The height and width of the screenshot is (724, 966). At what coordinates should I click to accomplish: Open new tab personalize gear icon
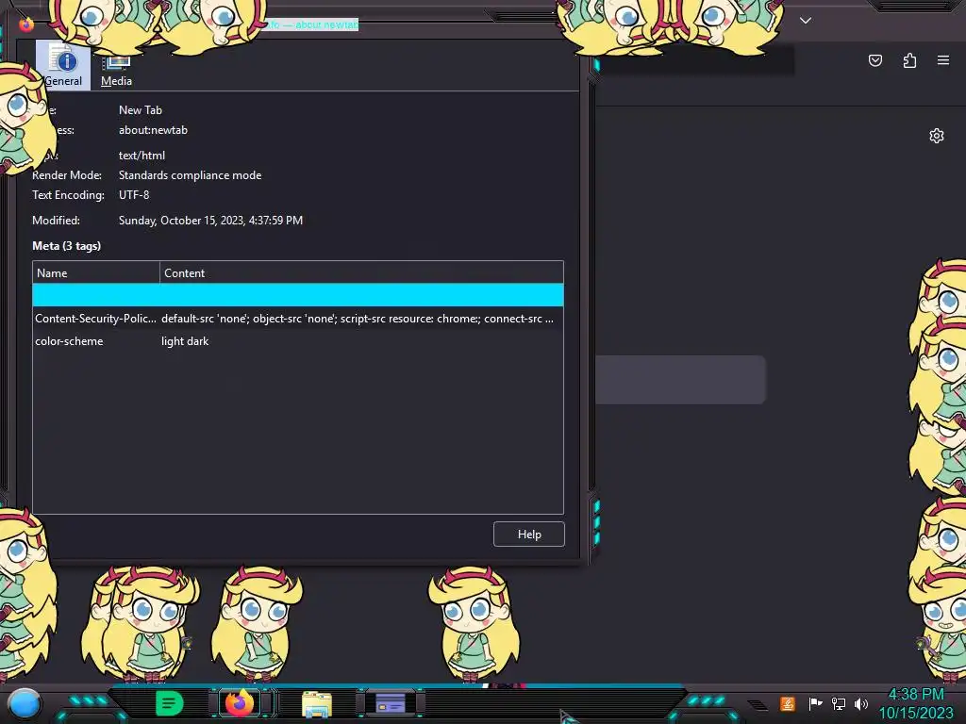(936, 136)
